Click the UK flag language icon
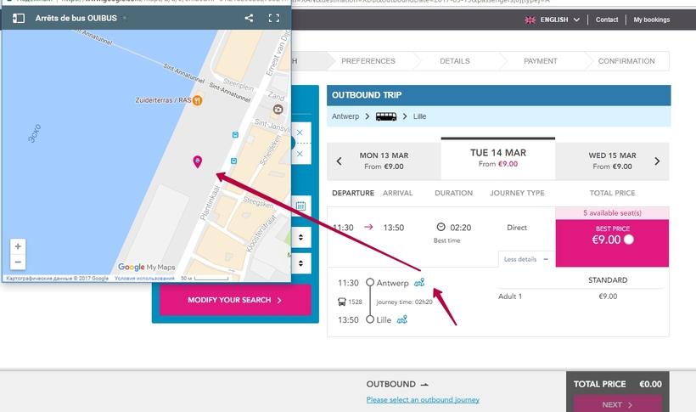Screen dimensions: 696x412 point(530,20)
